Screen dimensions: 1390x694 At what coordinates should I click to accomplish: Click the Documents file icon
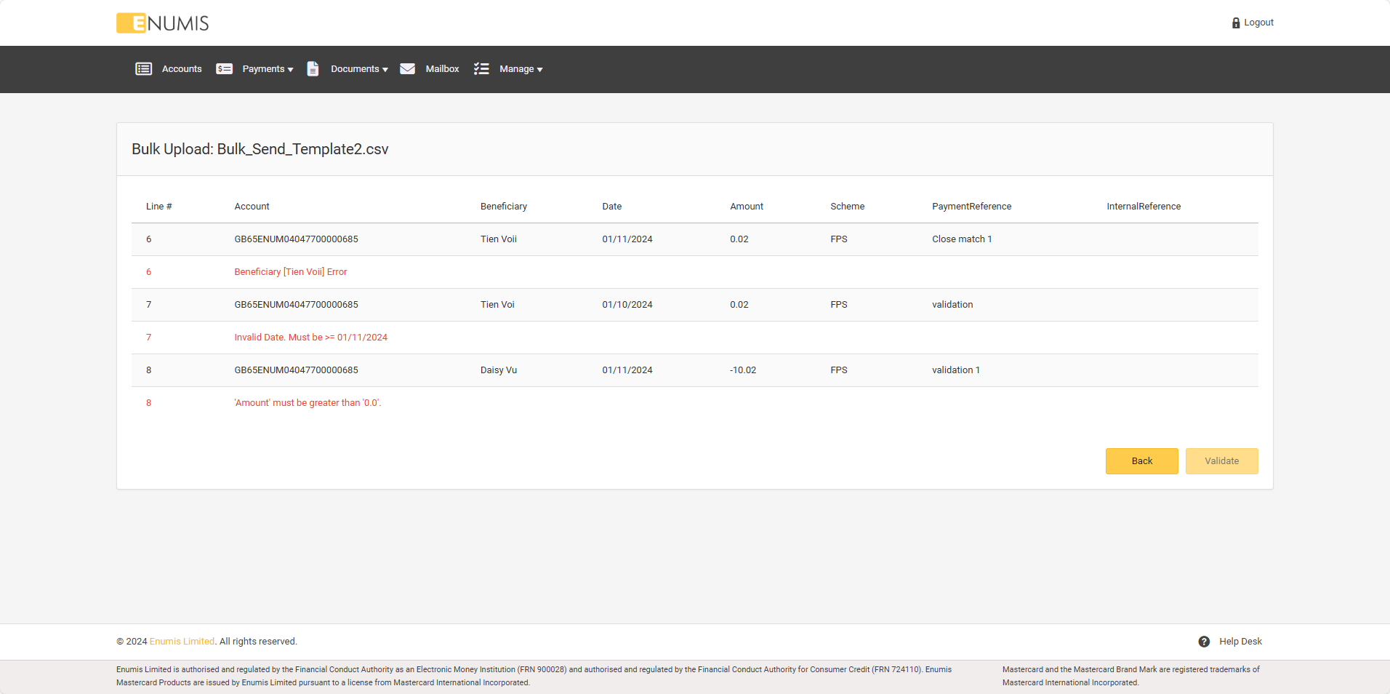[x=313, y=69]
